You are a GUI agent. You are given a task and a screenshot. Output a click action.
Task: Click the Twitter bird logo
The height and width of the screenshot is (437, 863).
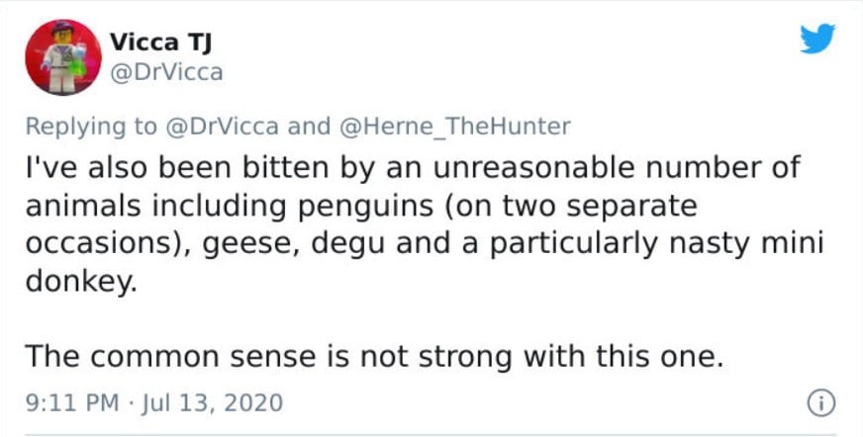(816, 40)
